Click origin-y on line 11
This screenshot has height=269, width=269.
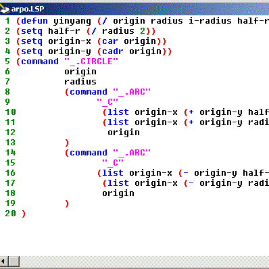point(221,123)
